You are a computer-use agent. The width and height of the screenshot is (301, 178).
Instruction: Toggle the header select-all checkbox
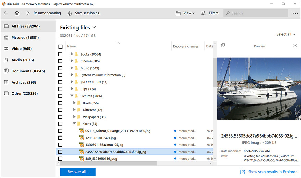[60, 47]
